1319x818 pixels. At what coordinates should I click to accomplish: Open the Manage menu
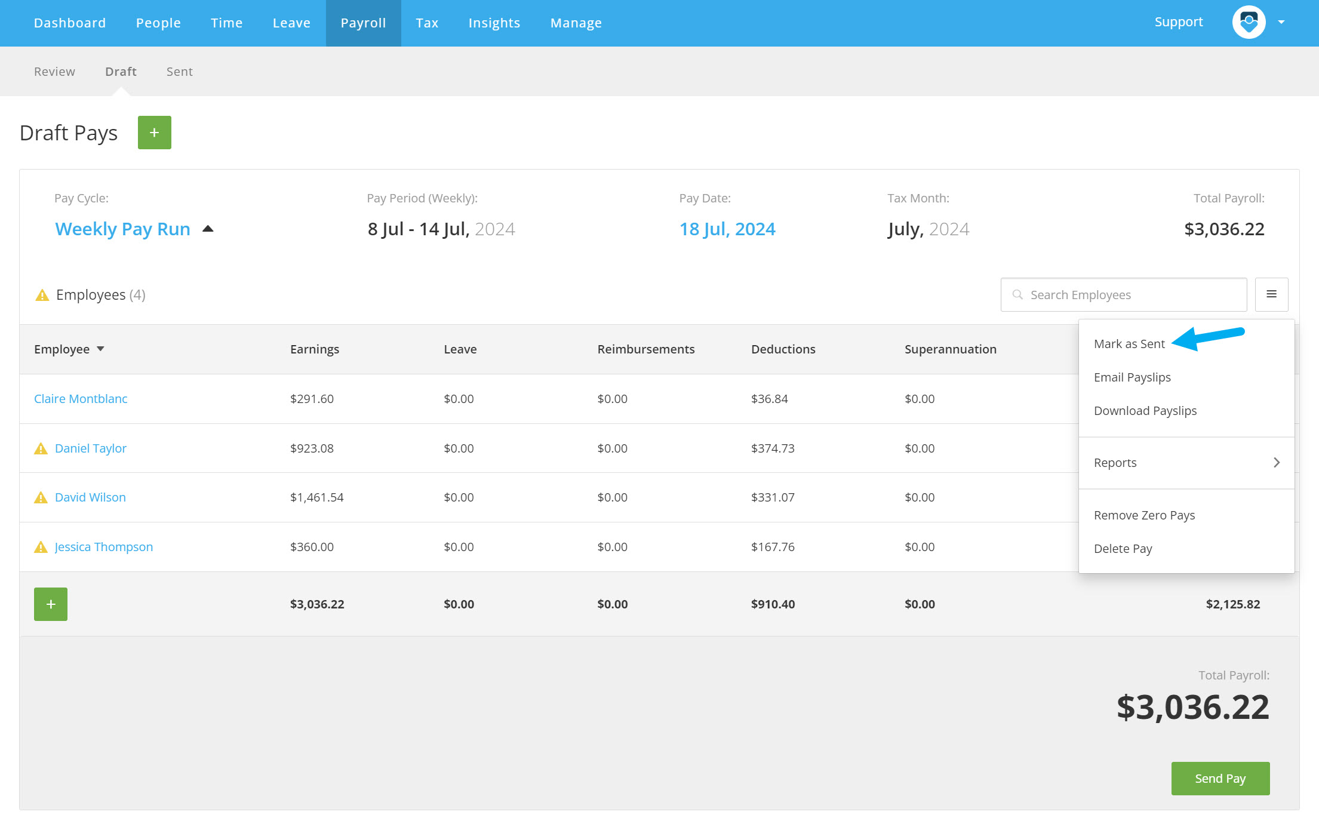tap(576, 23)
